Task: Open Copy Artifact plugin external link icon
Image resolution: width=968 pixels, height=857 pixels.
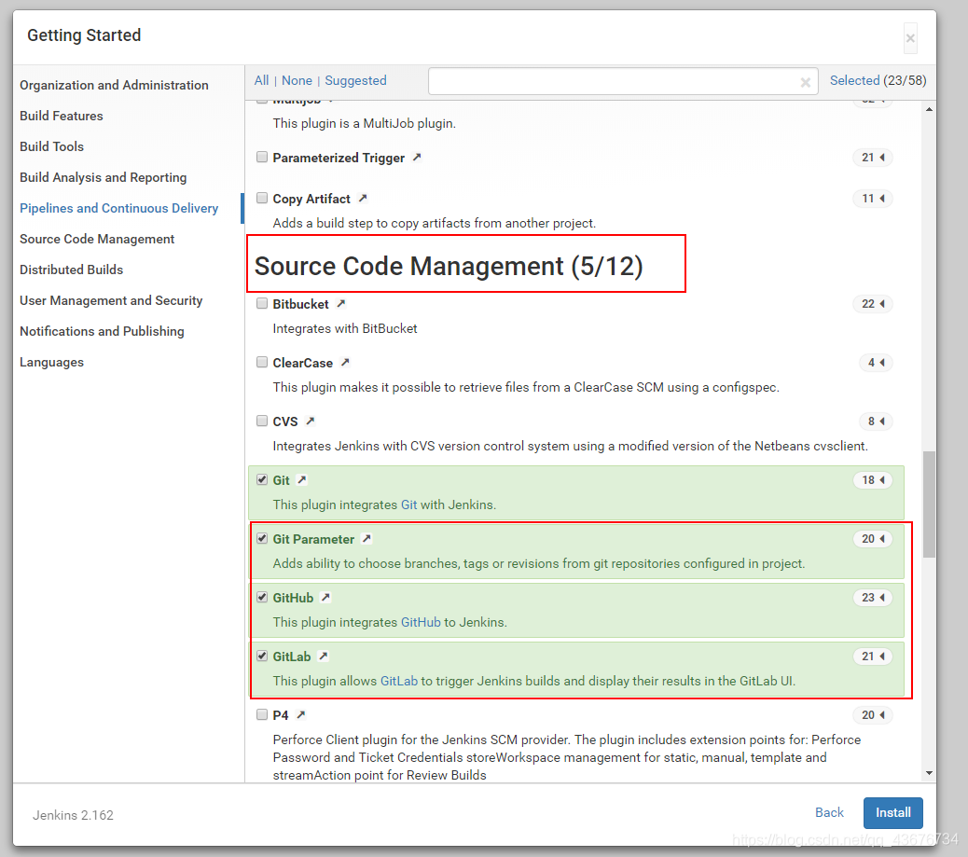Action: [363, 199]
